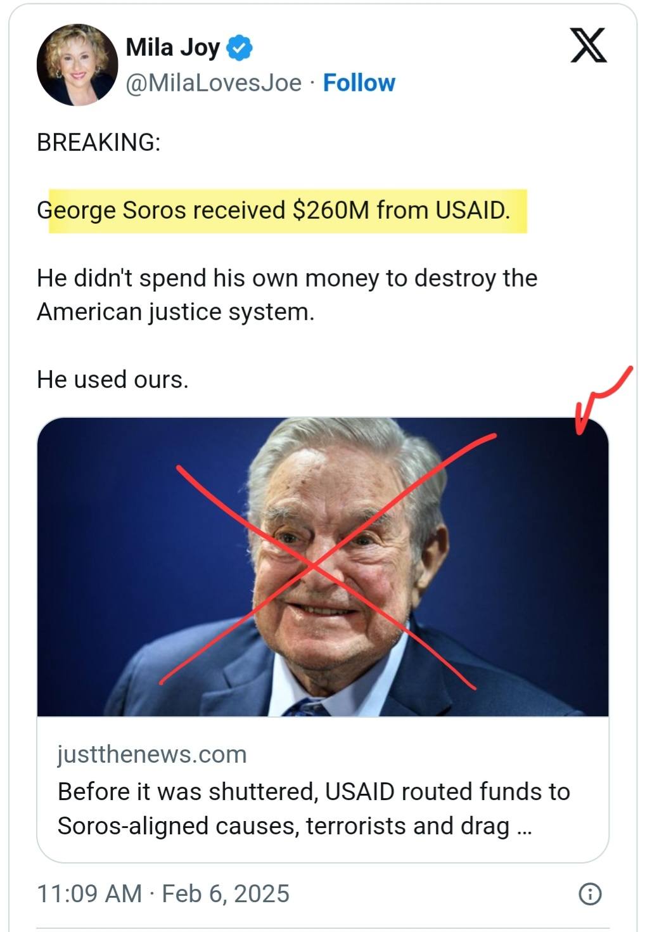Follow the @MilaLovesJoe account

(359, 83)
